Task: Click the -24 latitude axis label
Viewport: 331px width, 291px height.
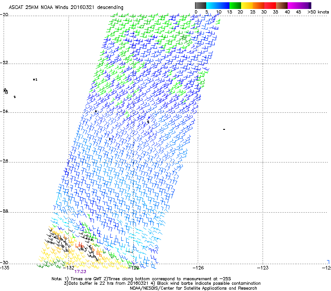Action: [x=4, y=111]
